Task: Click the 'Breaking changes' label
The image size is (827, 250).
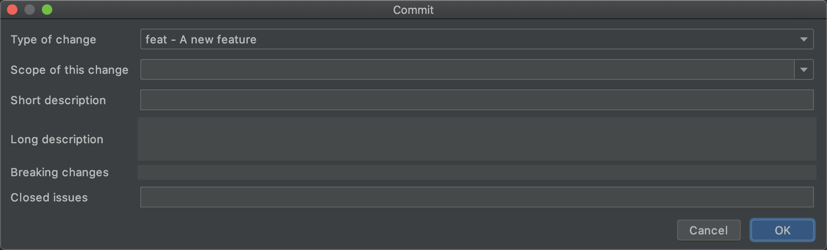Action: pyautogui.click(x=59, y=172)
